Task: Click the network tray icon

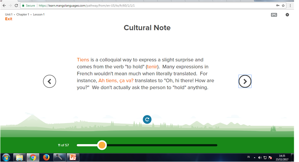Action: tap(265, 158)
